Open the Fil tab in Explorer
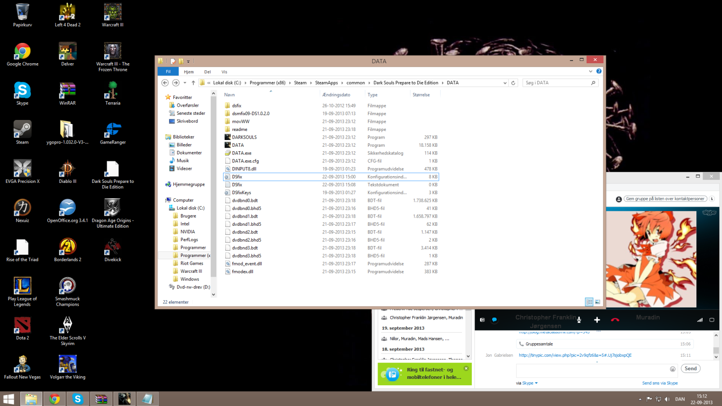Viewport: 722px width, 406px height. point(168,72)
